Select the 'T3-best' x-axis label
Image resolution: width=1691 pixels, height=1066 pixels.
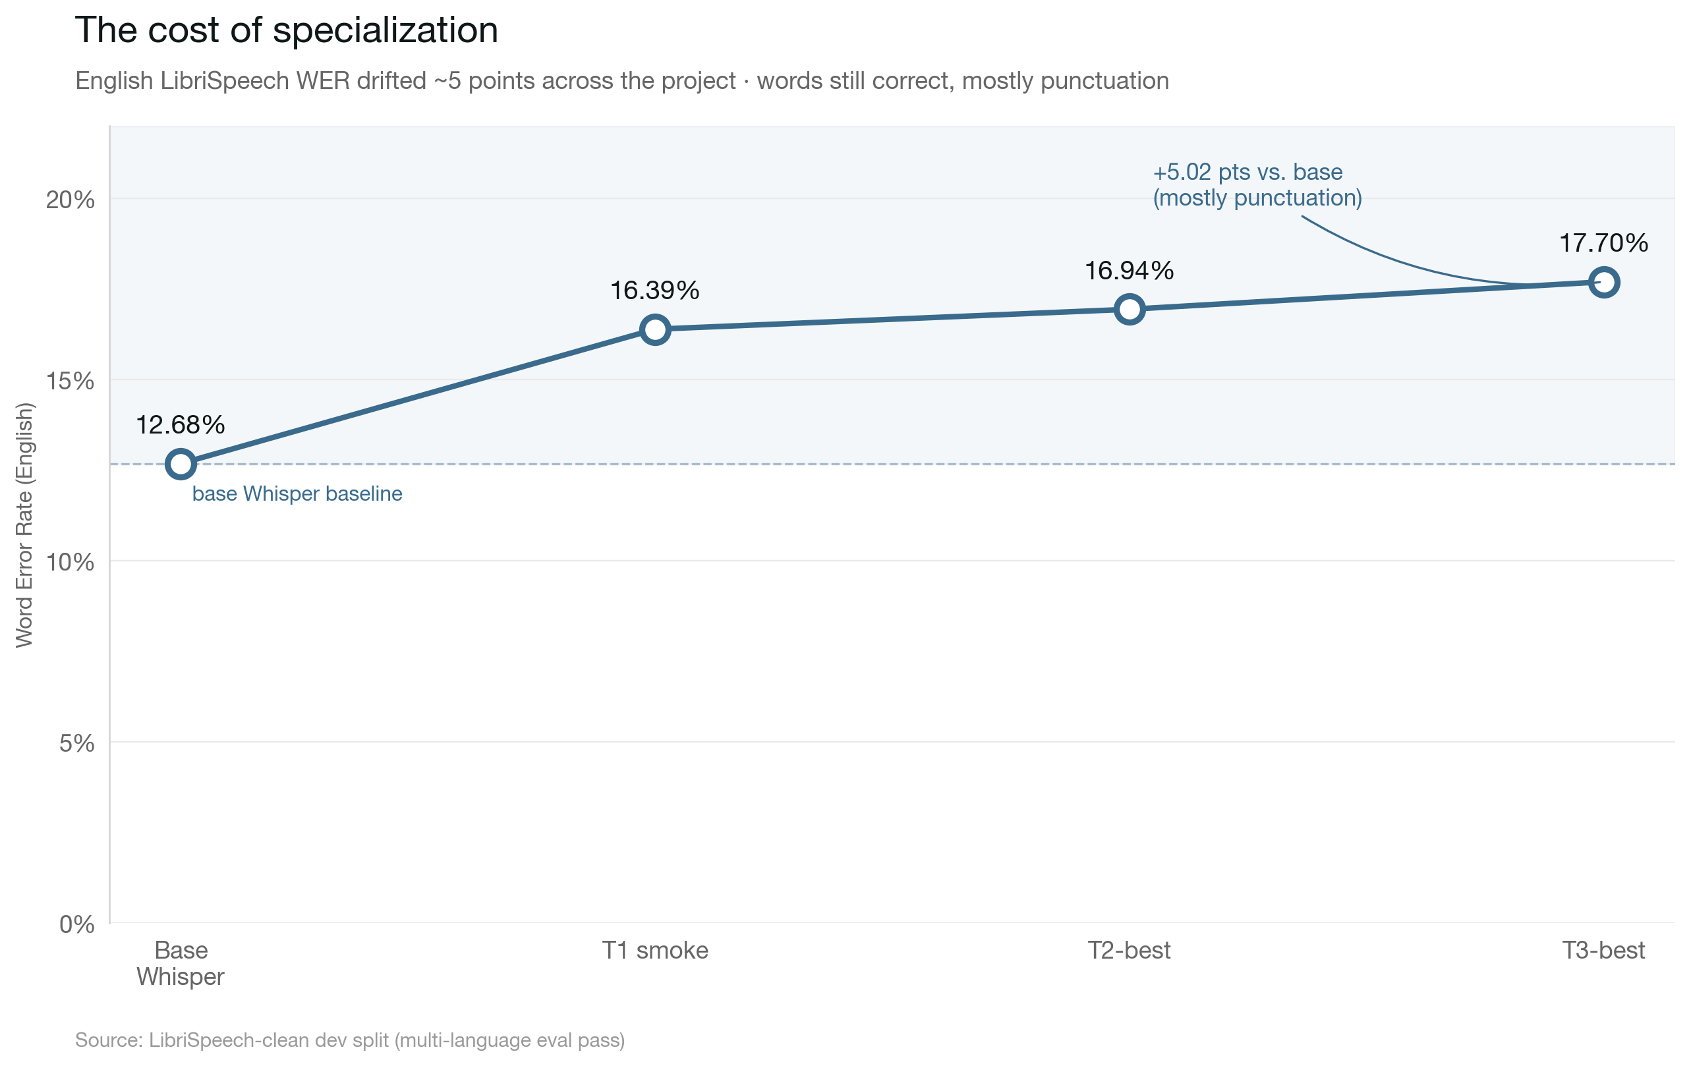tap(1603, 950)
